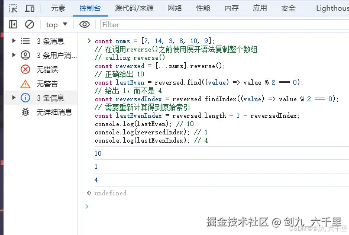Filter by 无错误 row
Image resolution: width=349 pixels, height=235 pixels.
41,69
